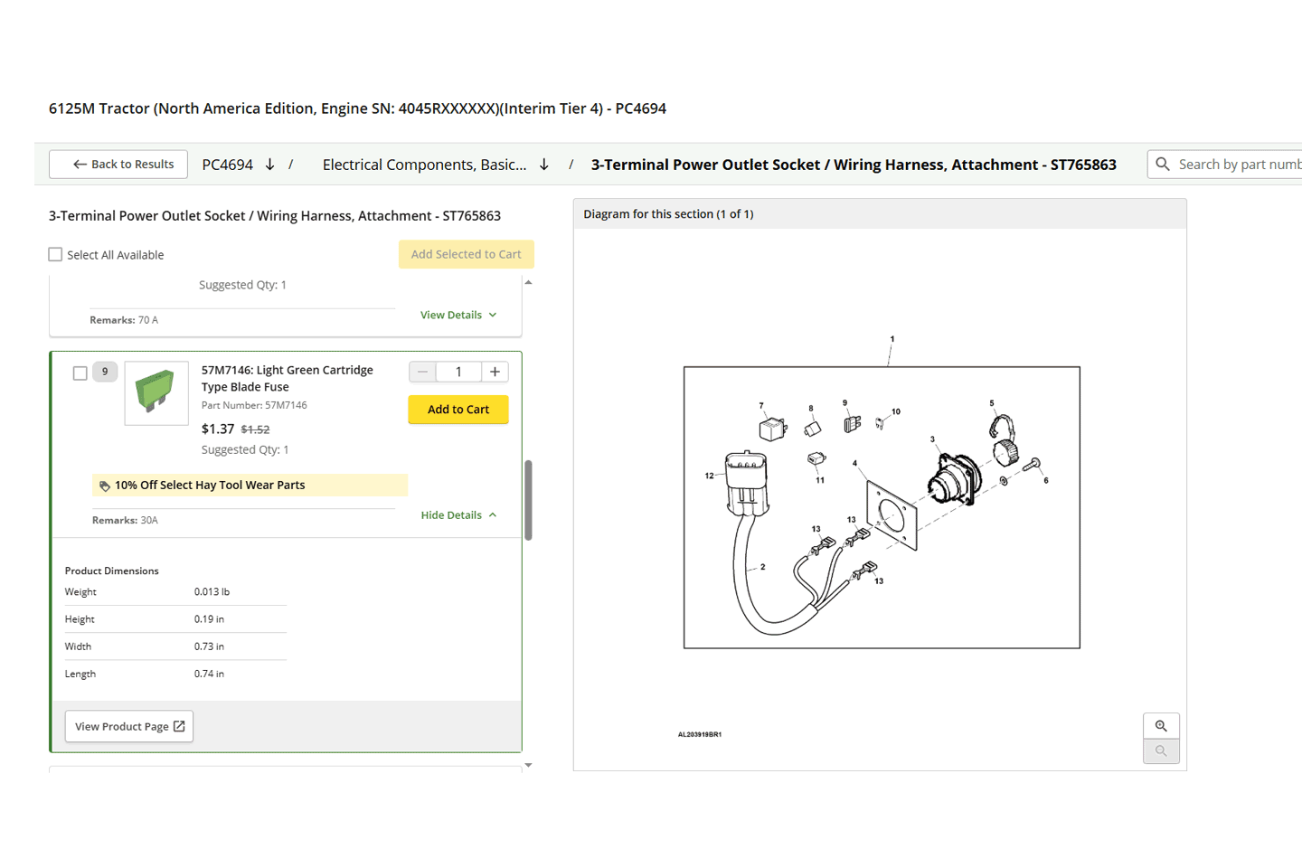Expand View Details for the 70 A item
This screenshot has width=1302, height=868.
coord(458,315)
